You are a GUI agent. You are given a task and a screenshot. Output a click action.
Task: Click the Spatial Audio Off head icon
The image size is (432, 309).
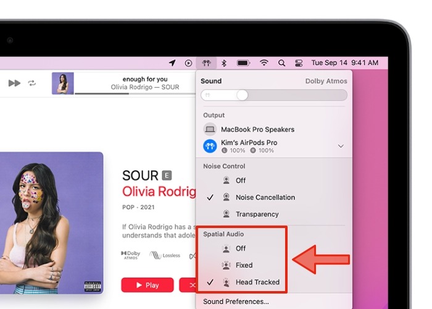pos(226,248)
